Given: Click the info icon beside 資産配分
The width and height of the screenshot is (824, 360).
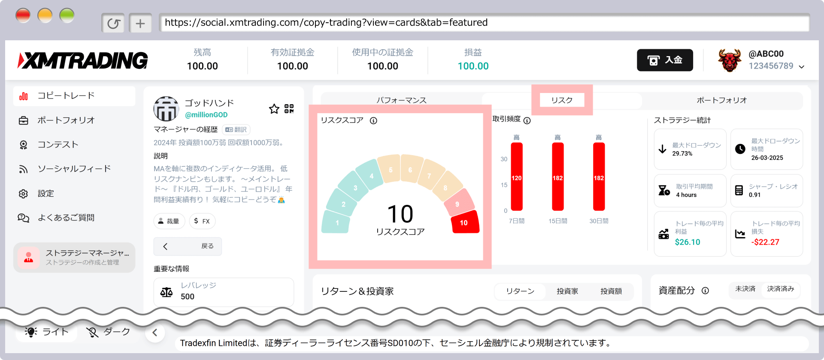Looking at the screenshot, I should [705, 291].
